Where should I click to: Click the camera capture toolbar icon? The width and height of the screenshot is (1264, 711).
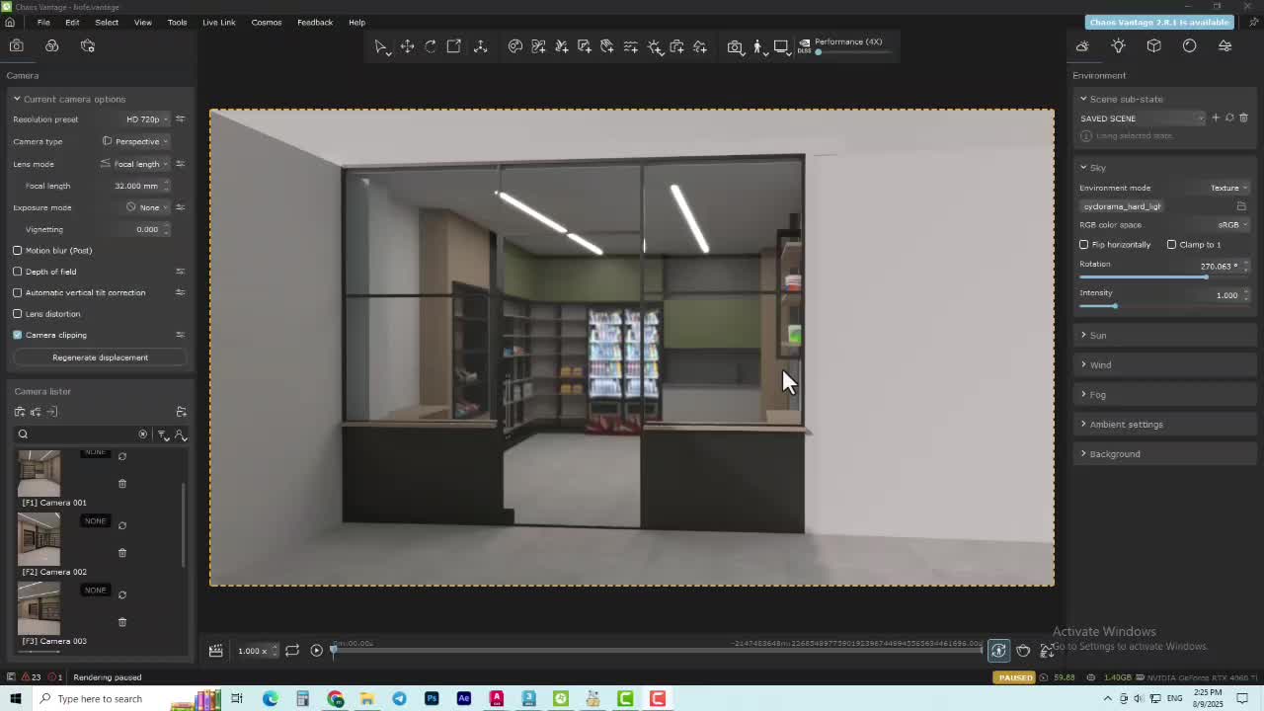coord(735,46)
